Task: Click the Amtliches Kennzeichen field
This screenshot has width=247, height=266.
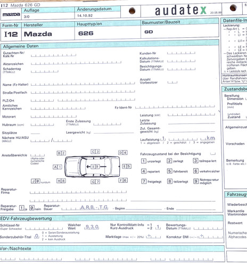Action: (58, 108)
